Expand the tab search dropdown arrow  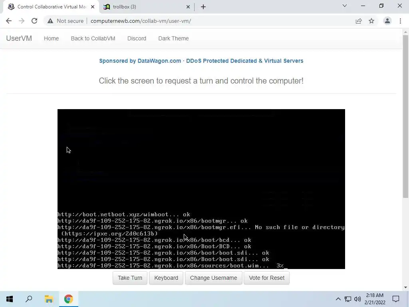click(345, 6)
